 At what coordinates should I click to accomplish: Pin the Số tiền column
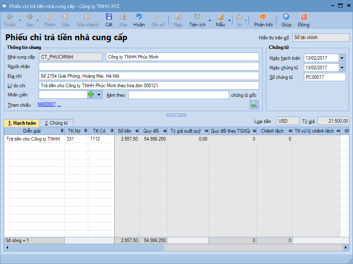(137, 131)
